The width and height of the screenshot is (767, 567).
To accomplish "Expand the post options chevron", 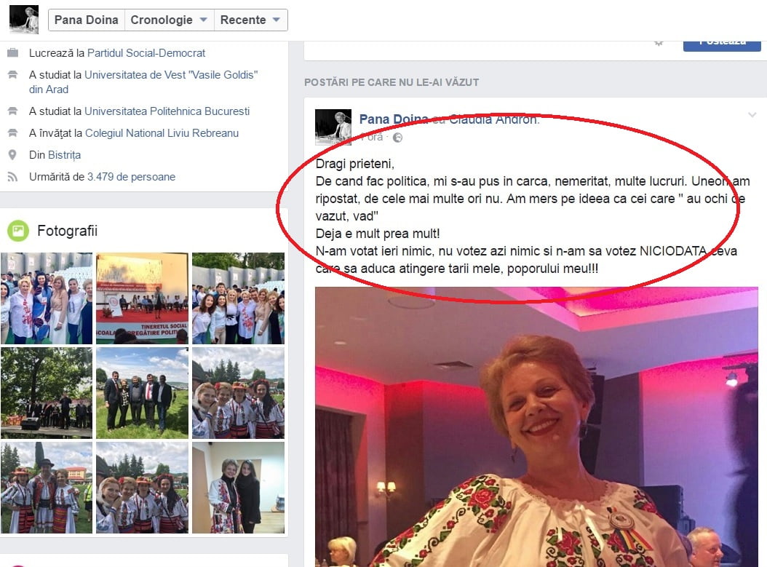I will click(x=752, y=115).
